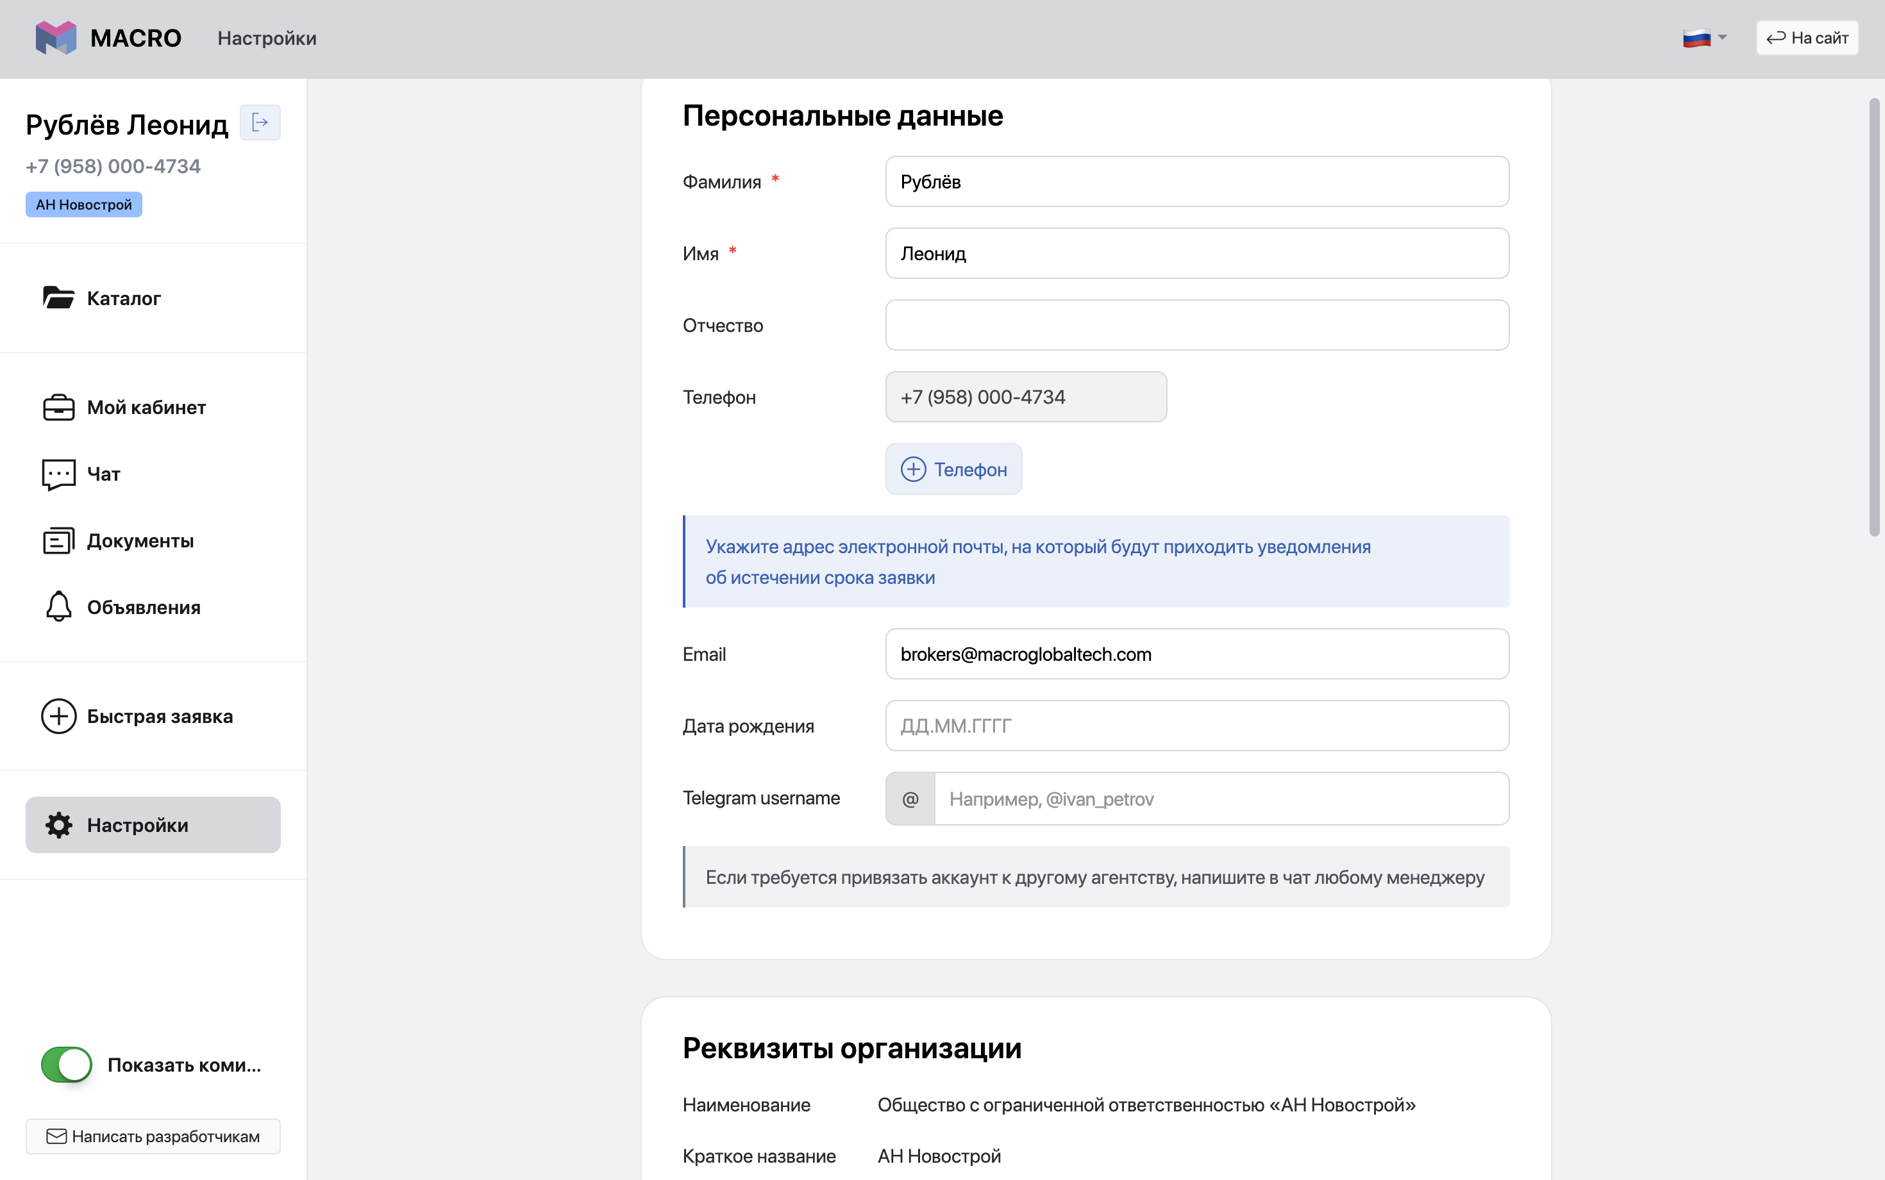1885x1180 pixels.
Task: Click the Краткое название value АН Новострой
Action: 939,1156
